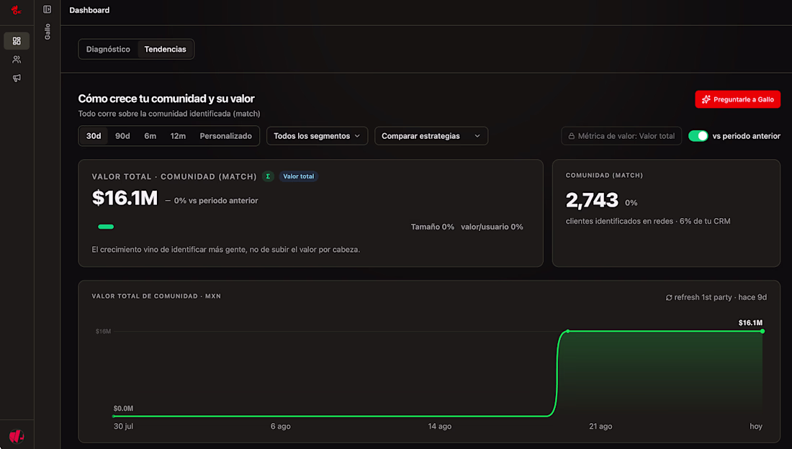The image size is (792, 449).
Task: Disable the vs periodo anterior toggle
Action: tap(698, 136)
